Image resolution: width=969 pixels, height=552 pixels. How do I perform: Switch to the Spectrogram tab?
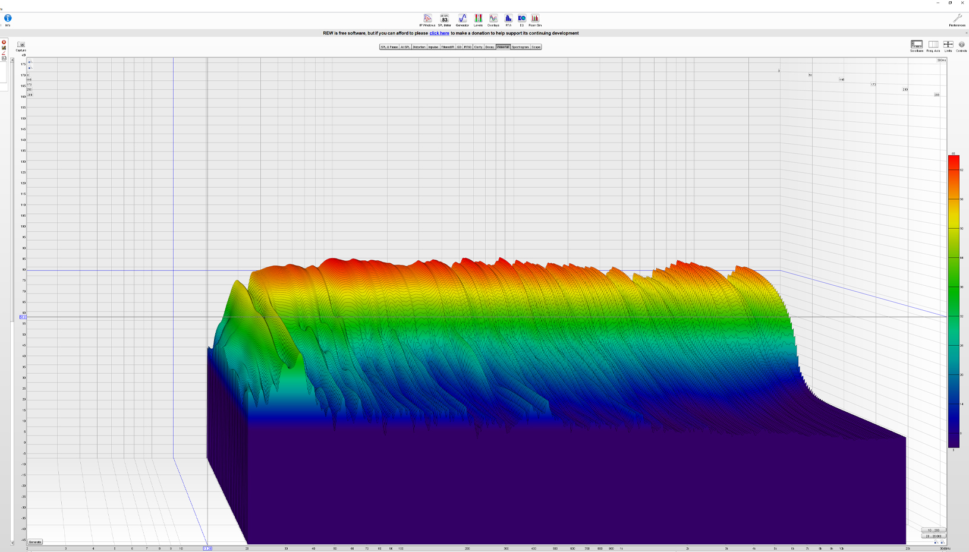(x=520, y=47)
